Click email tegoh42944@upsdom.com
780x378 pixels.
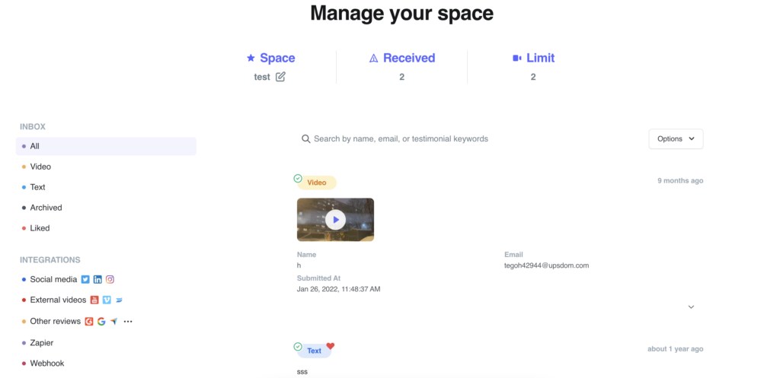pos(547,265)
